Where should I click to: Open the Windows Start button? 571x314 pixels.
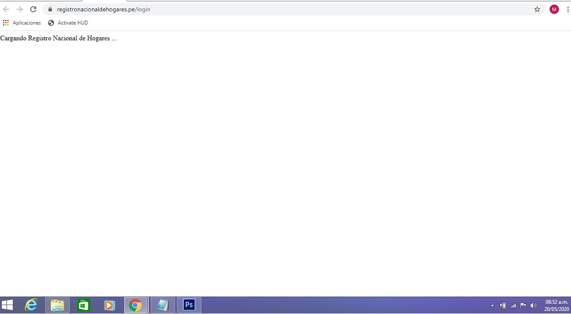coord(7,305)
